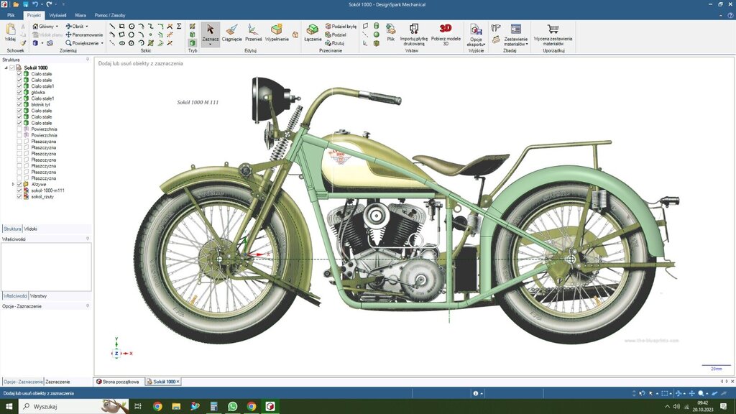Open Pobierz modele 3D

(446, 32)
